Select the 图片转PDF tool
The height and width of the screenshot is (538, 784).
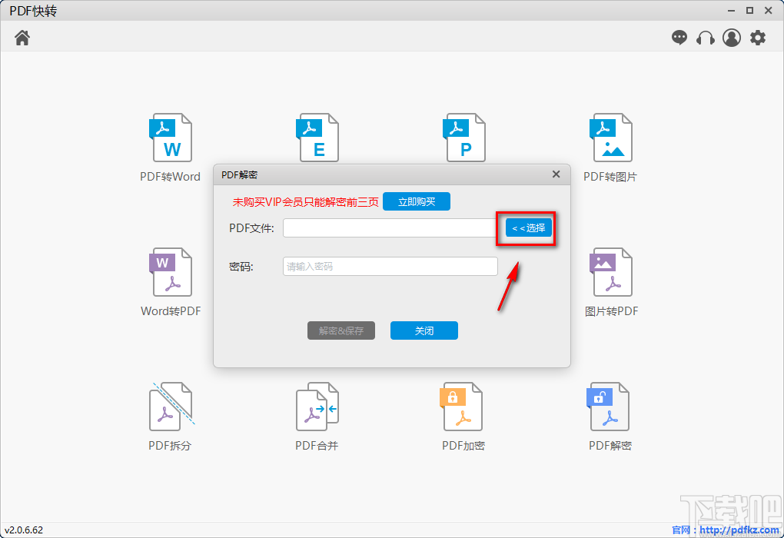[x=611, y=273]
